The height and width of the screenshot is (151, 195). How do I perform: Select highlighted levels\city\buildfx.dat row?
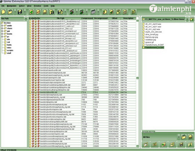[82, 92]
